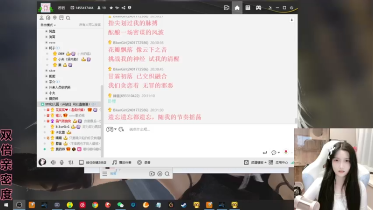Open the user profile icon in sidebar toolbar
This screenshot has width=373, height=210.
(41, 18)
